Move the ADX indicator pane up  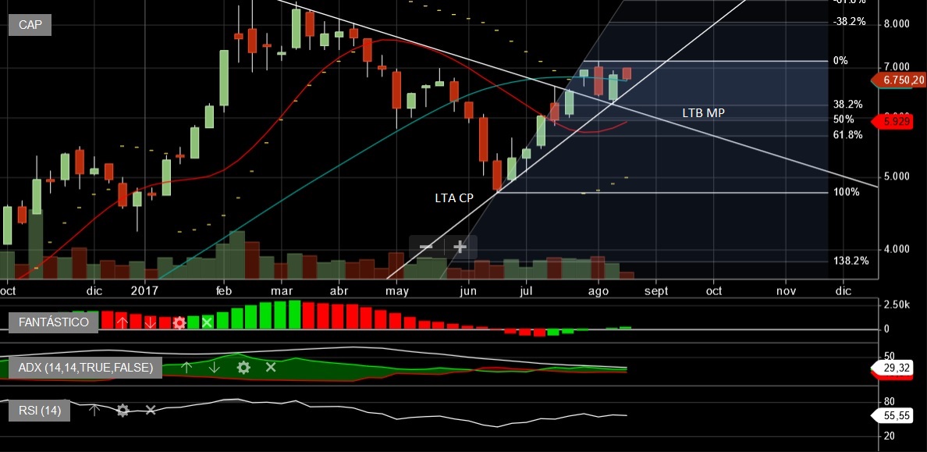click(186, 368)
